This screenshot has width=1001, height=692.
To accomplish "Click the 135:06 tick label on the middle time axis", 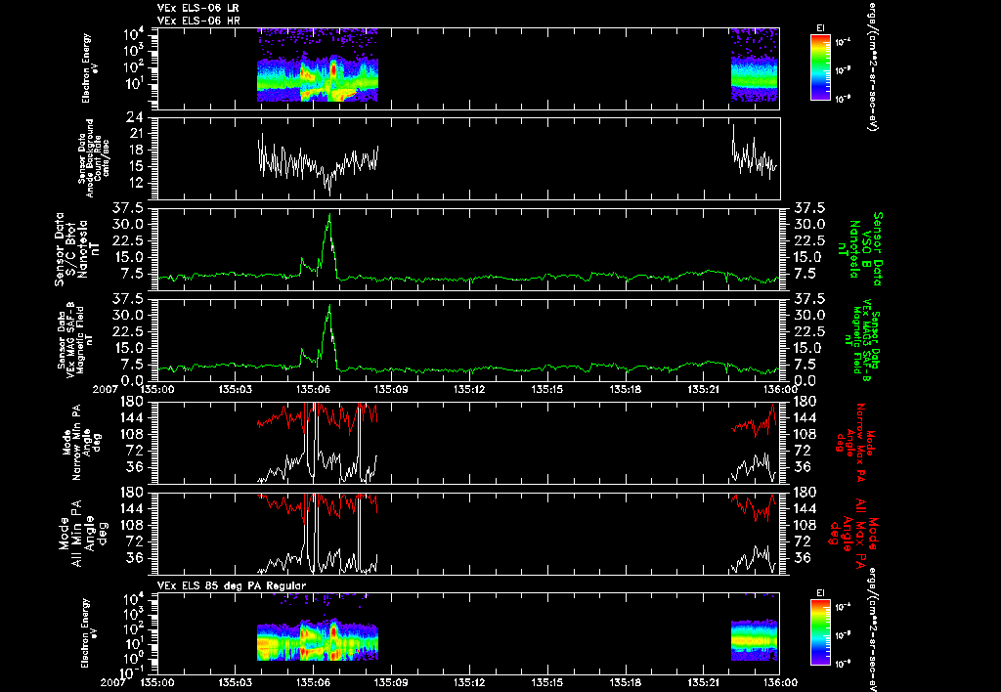I will [313, 389].
